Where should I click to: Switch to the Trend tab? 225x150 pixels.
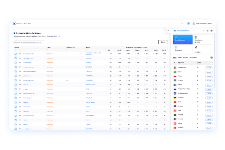pos(180,57)
